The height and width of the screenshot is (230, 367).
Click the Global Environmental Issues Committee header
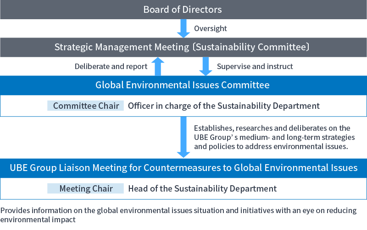pyautogui.click(x=183, y=85)
